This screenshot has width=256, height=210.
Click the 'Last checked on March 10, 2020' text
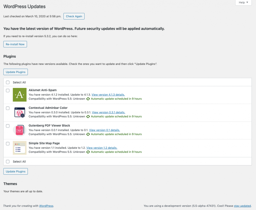pos(32,16)
